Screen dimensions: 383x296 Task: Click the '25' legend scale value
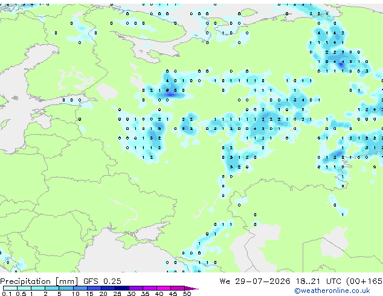click(x=117, y=294)
